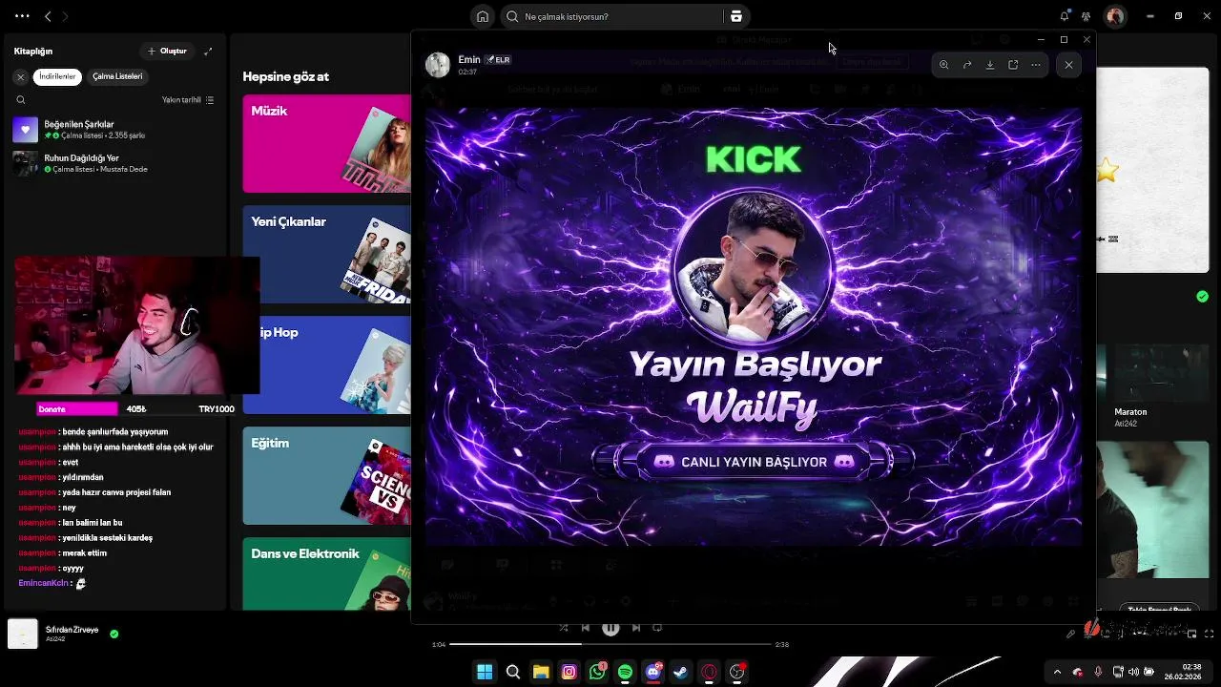Zoom the image in the preview toolbar
The image size is (1221, 687).
click(943, 65)
